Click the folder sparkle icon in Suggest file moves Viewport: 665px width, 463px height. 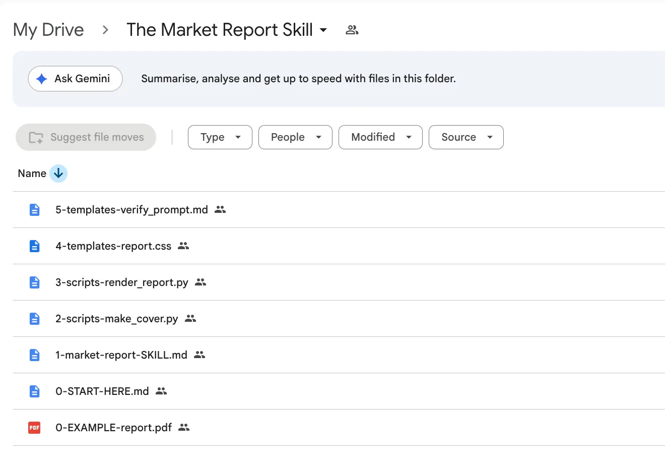(36, 137)
